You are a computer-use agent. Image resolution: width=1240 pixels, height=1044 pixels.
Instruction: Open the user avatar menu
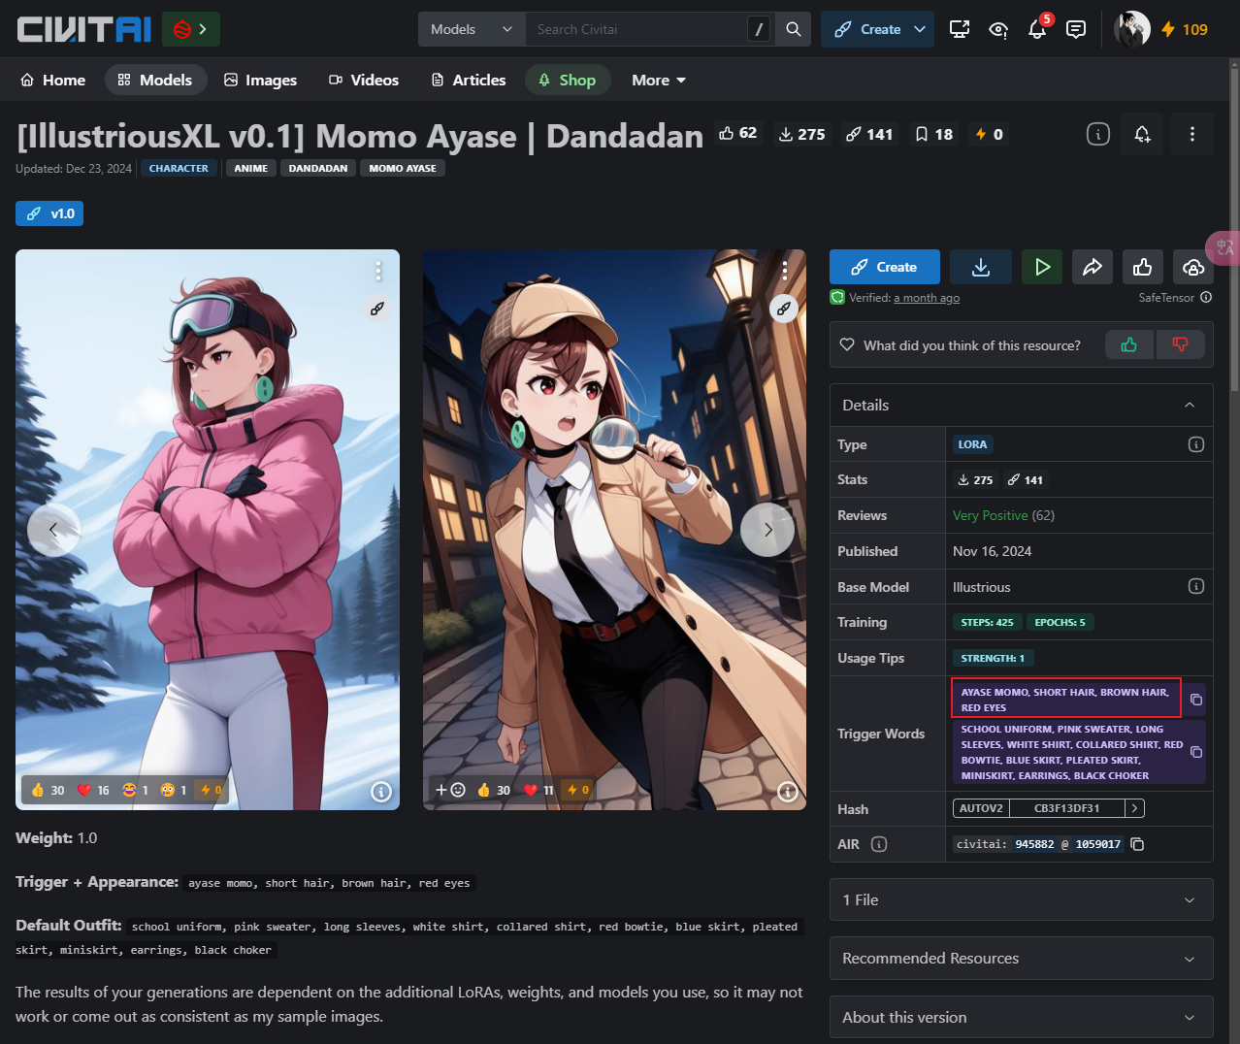tap(1131, 29)
